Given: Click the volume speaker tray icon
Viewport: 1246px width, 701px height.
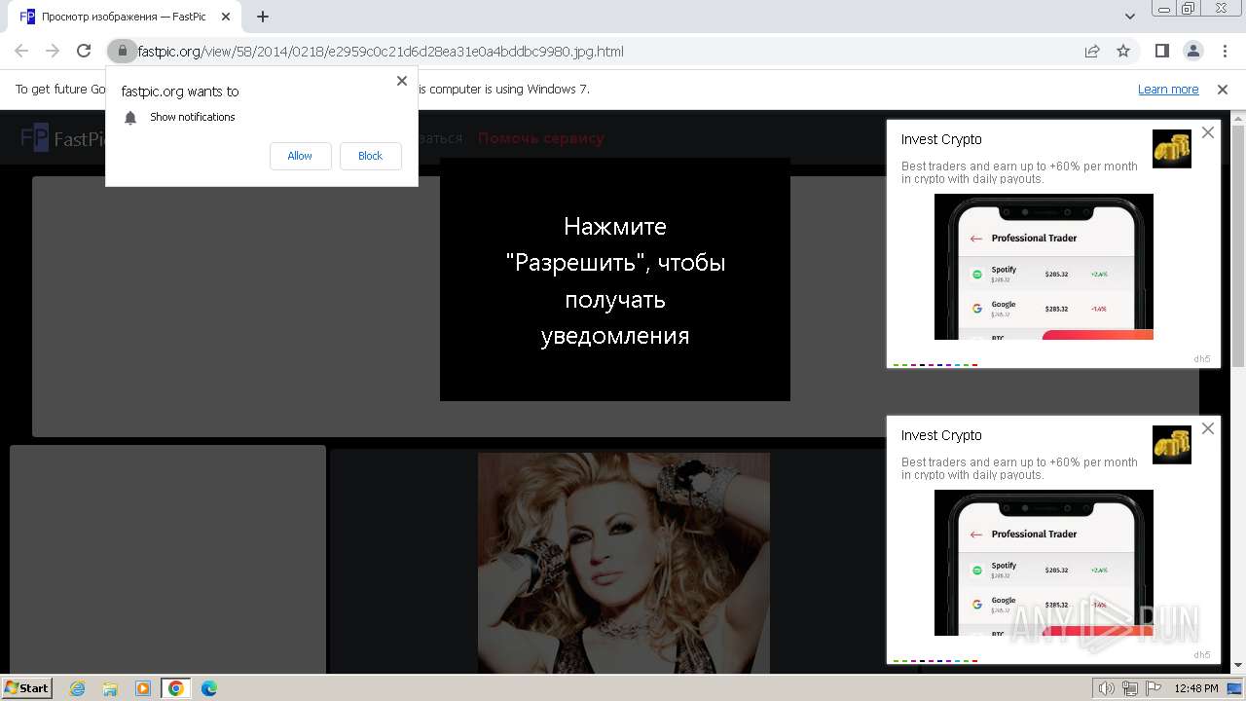Looking at the screenshot, I should point(1107,688).
